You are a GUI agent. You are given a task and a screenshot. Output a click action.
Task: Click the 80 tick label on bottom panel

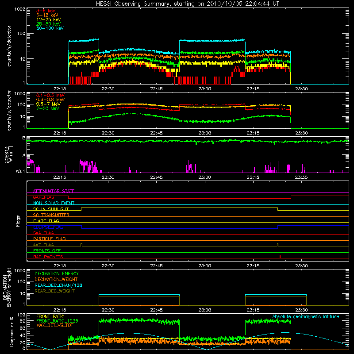click(23, 321)
